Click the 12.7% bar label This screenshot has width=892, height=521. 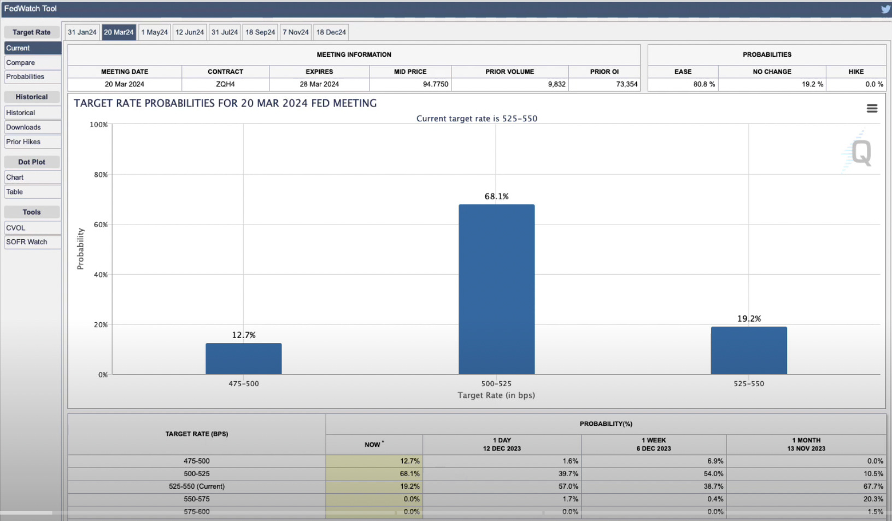tap(244, 335)
